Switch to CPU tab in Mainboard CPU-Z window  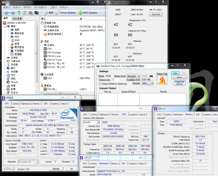coord(85,164)
